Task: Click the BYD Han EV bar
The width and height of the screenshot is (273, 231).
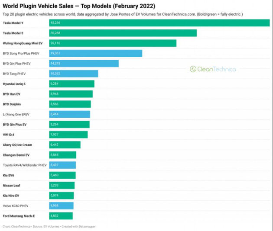Action: click(71, 94)
